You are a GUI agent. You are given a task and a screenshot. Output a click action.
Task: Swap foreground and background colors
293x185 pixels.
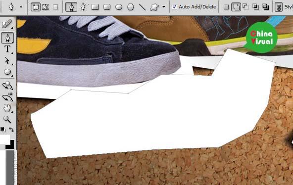[x=11, y=130]
